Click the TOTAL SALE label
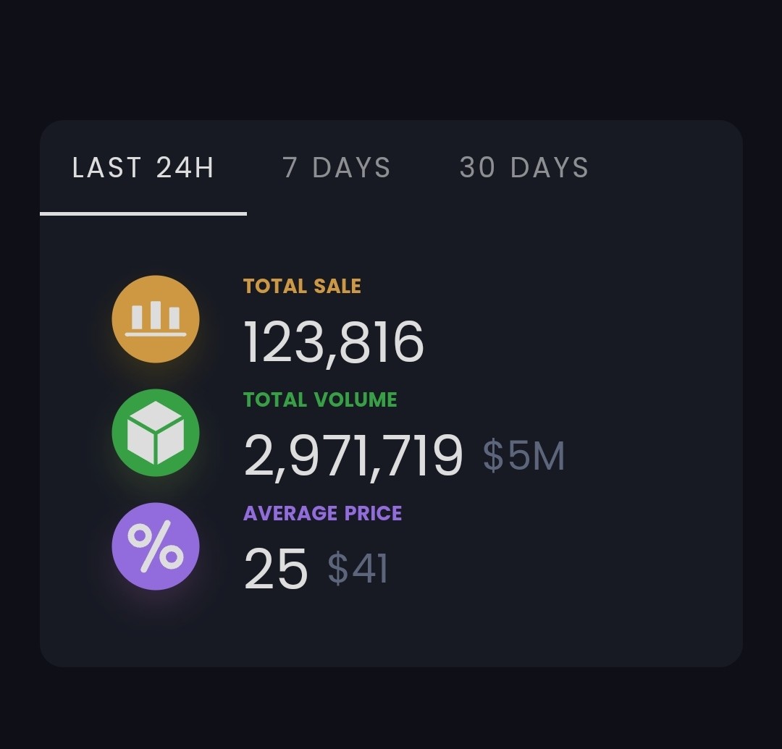 coord(302,286)
